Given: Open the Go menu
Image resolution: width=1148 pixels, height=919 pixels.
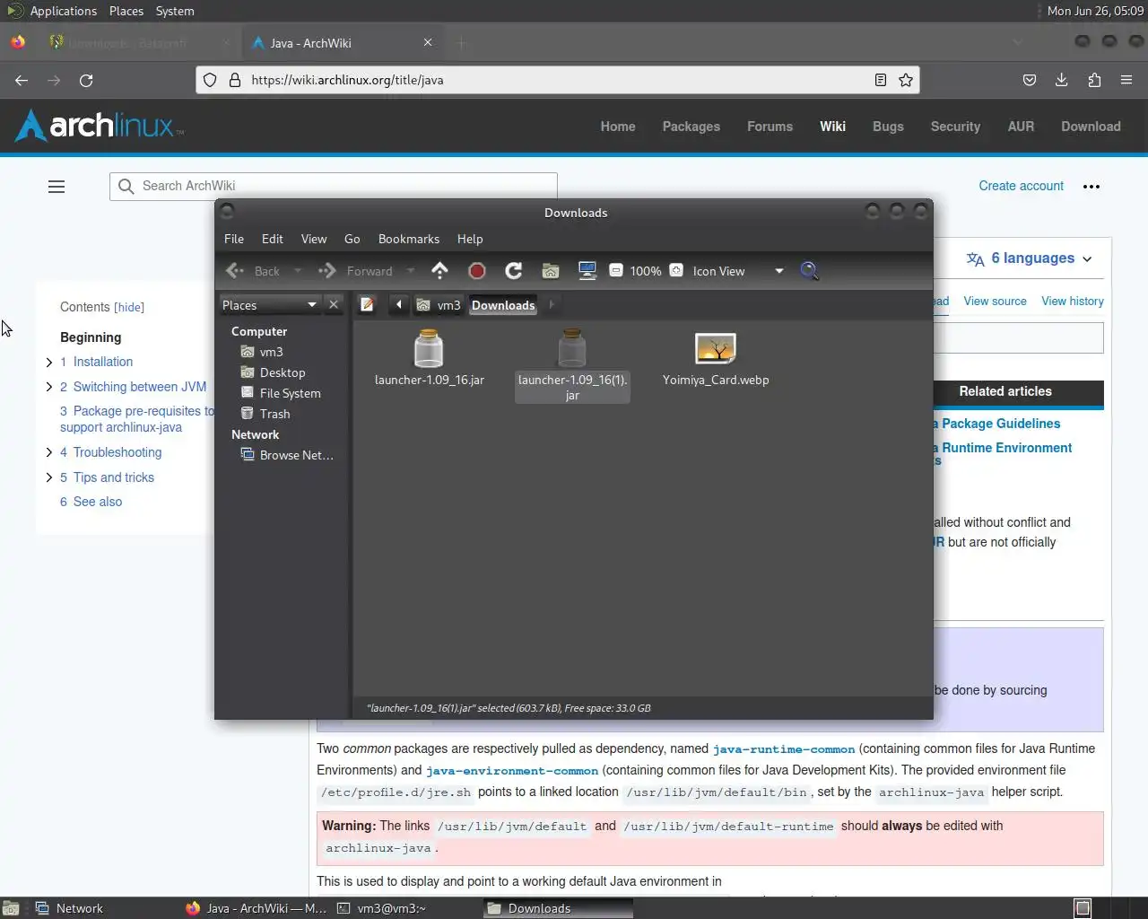Looking at the screenshot, I should pyautogui.click(x=352, y=239).
